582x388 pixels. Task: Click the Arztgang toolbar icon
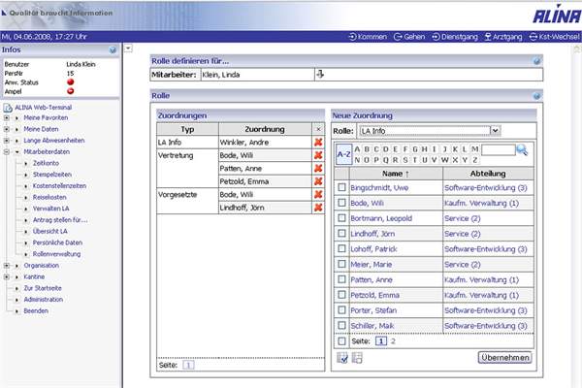pos(488,37)
